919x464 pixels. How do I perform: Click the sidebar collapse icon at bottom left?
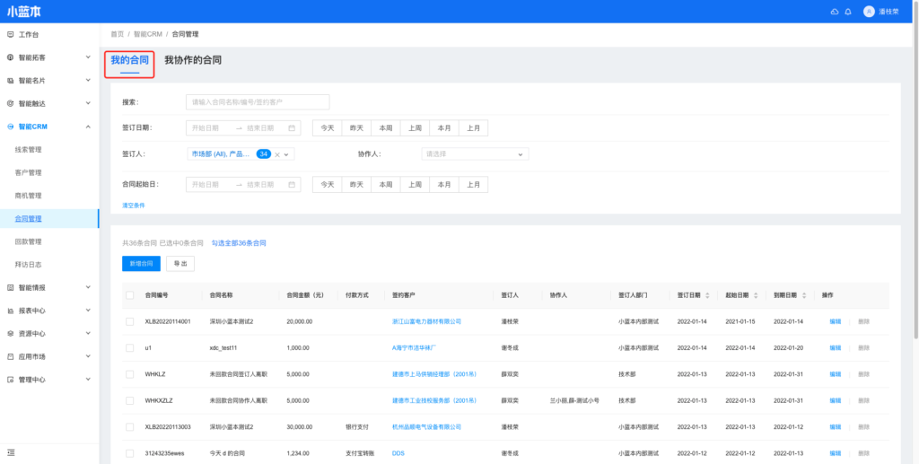11,451
